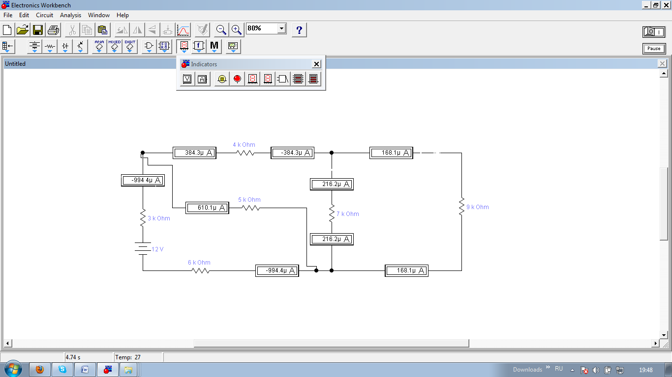Open the Help menu

point(123,15)
